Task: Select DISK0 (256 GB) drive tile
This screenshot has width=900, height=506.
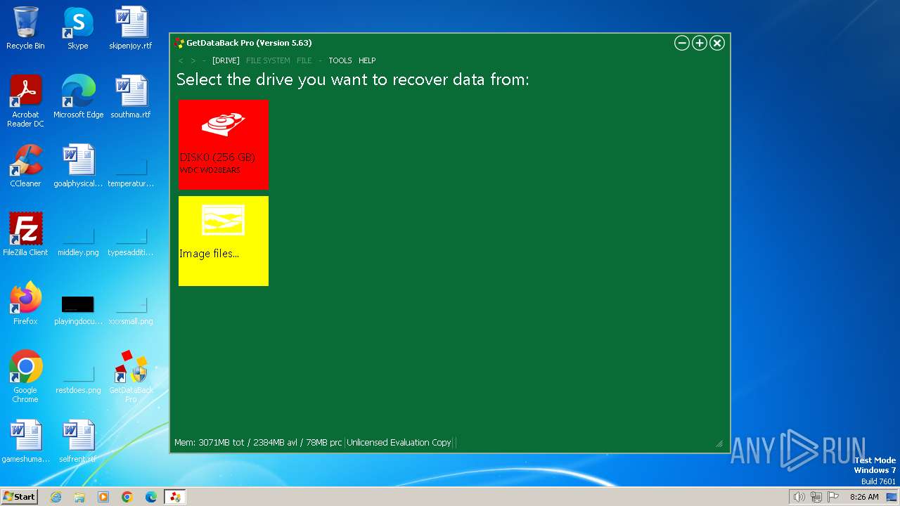Action: point(224,145)
